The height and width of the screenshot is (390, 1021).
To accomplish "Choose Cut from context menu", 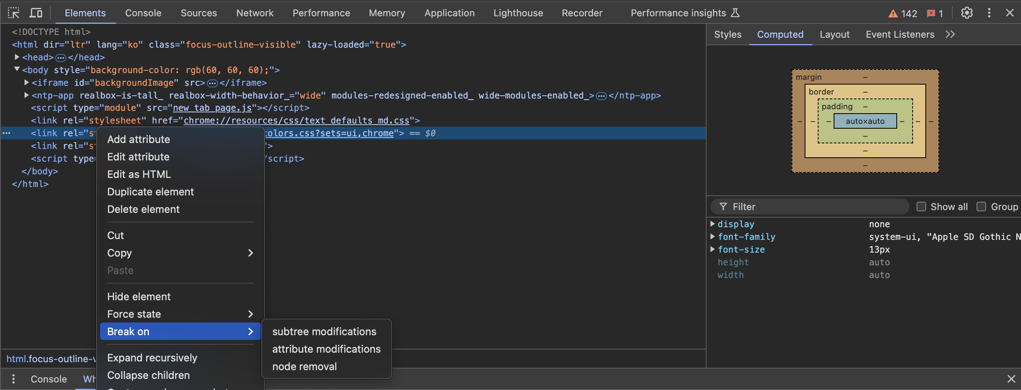I will [180, 236].
